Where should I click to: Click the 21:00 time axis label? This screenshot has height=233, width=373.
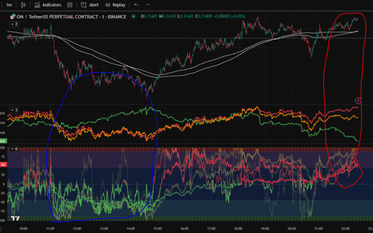(x=319, y=229)
